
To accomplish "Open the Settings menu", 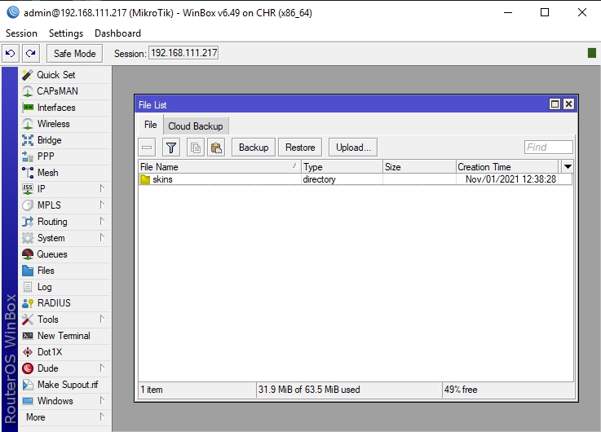I will click(x=66, y=33).
